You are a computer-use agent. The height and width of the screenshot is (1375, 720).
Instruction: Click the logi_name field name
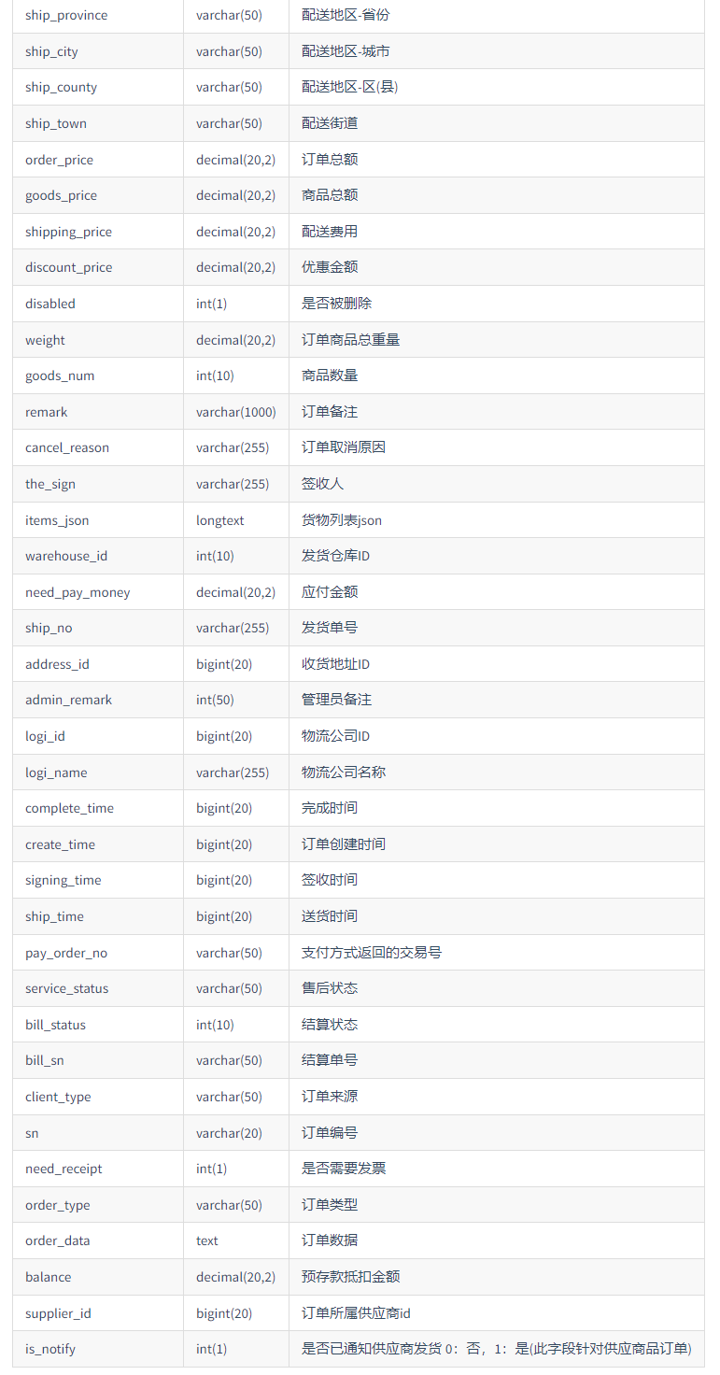click(56, 773)
